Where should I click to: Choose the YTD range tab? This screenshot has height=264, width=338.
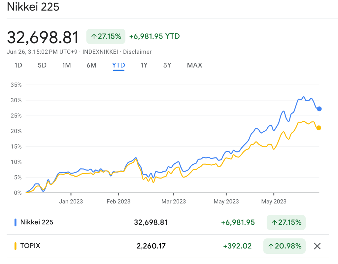tap(118, 65)
